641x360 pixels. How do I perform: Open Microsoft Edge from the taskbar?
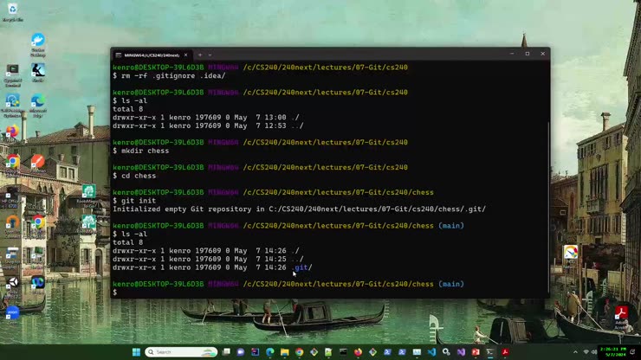pos(269,352)
